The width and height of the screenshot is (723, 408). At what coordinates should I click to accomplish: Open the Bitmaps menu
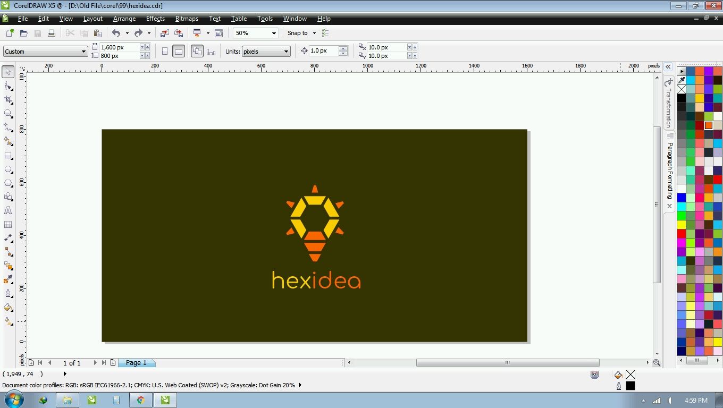tap(187, 19)
